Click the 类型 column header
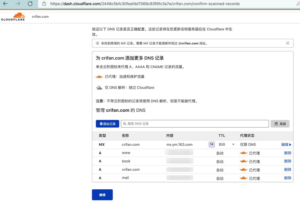Viewport: 300px width, 202px height. click(102, 135)
